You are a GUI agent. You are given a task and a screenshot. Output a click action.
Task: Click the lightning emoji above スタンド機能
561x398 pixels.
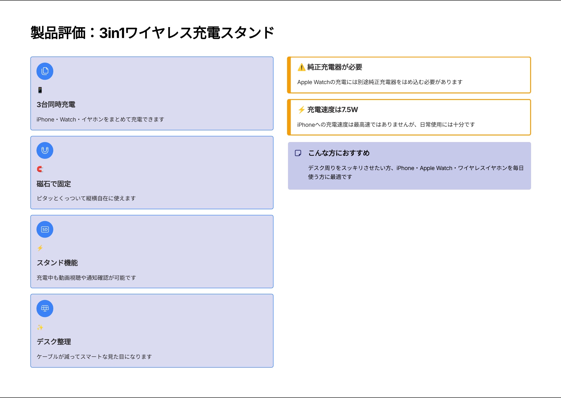tap(40, 248)
